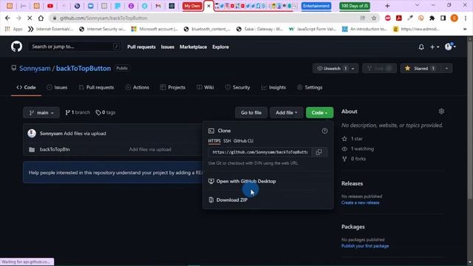
Task: Switch to the Code tab
Action: coord(27,87)
